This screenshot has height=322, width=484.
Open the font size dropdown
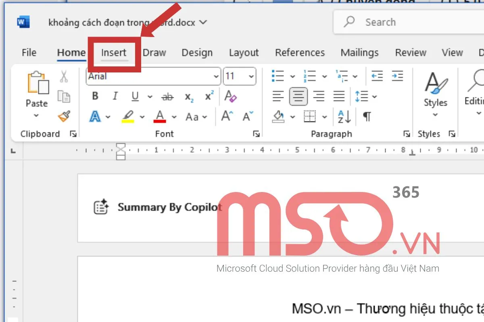pos(251,76)
